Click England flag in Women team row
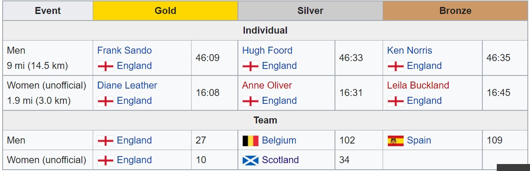Image resolution: width=530 pixels, height=171 pixels. click(105, 160)
